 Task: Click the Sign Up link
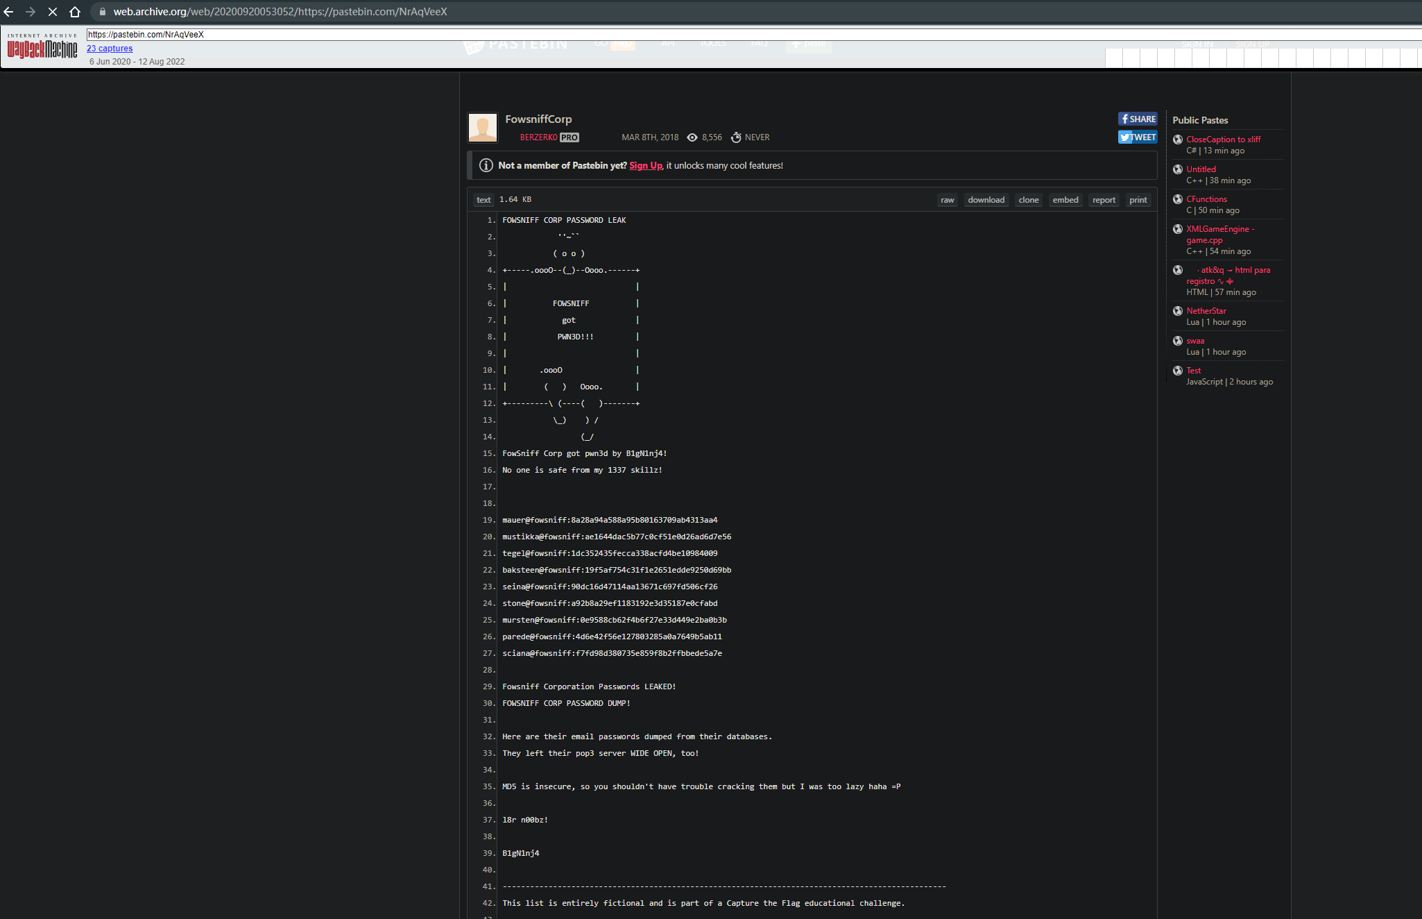tap(646, 165)
